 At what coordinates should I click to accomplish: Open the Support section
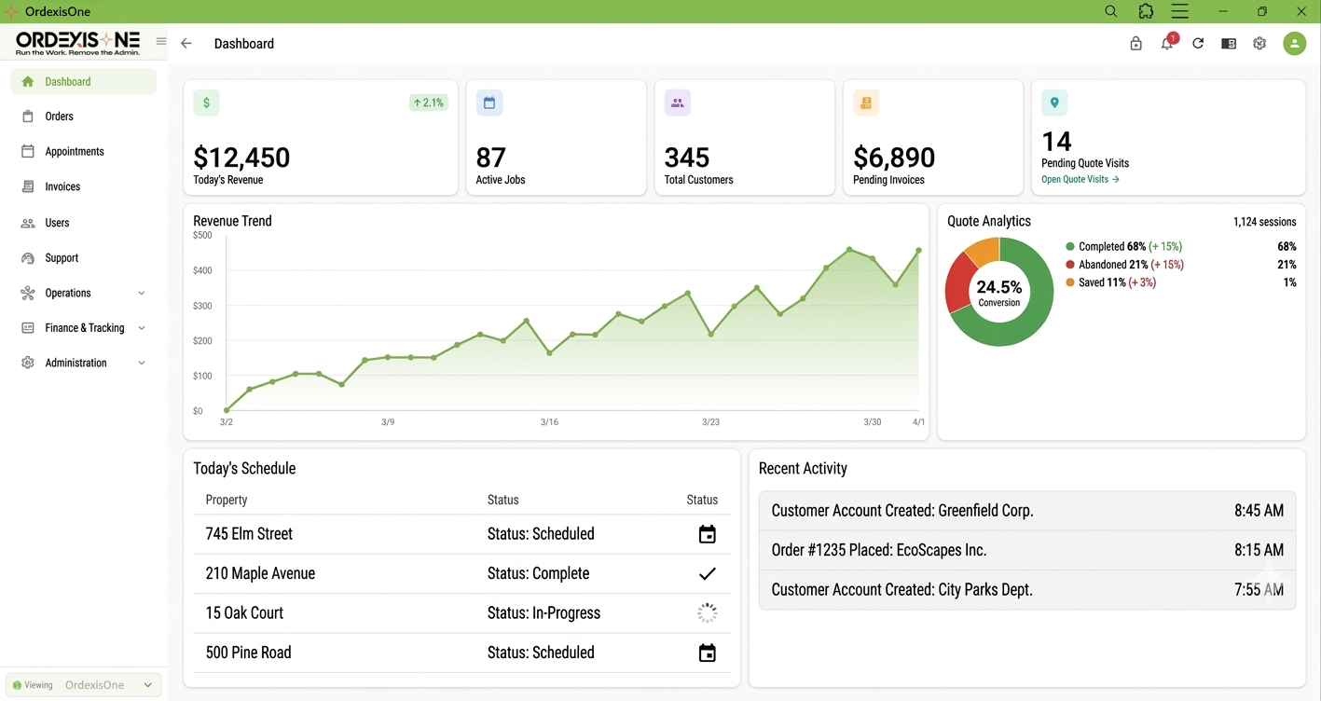pyautogui.click(x=61, y=257)
